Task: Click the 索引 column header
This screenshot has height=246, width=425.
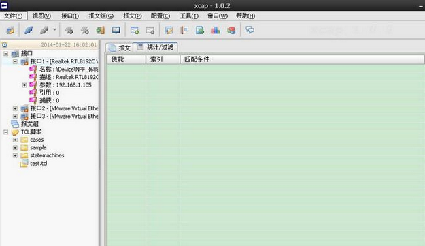Action: pos(163,59)
